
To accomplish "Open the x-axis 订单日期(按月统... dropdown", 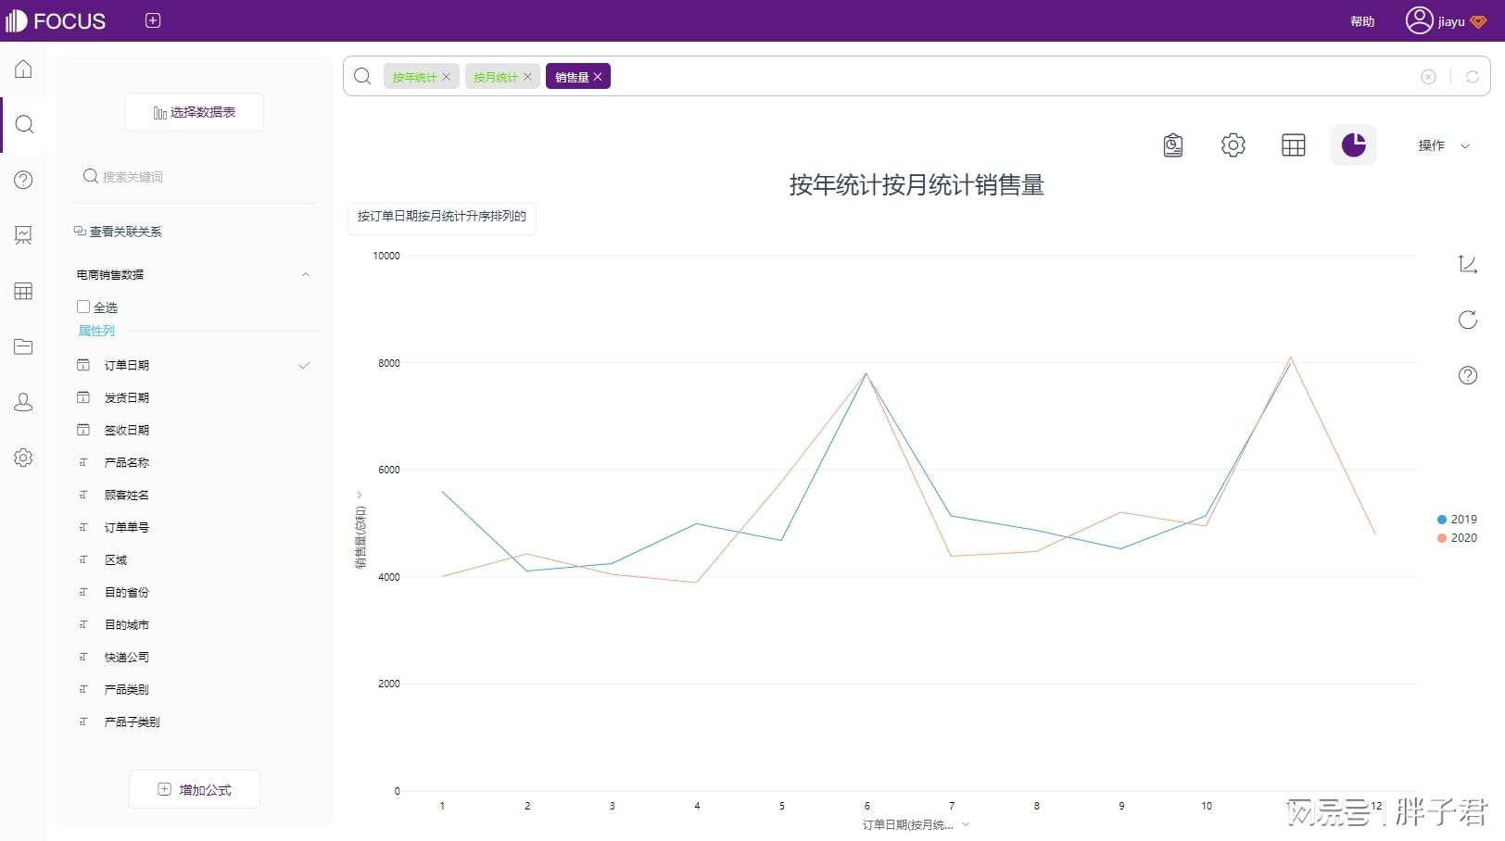I will tap(916, 824).
